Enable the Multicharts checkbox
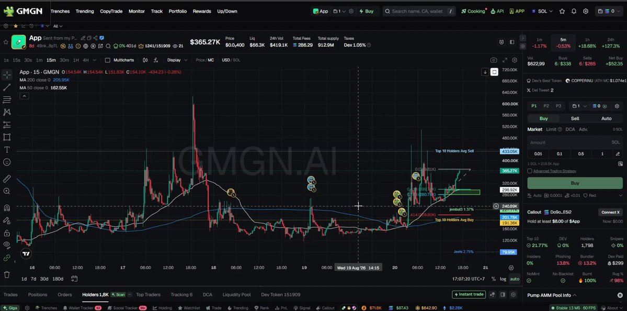This screenshot has width=627, height=311. (x=107, y=60)
